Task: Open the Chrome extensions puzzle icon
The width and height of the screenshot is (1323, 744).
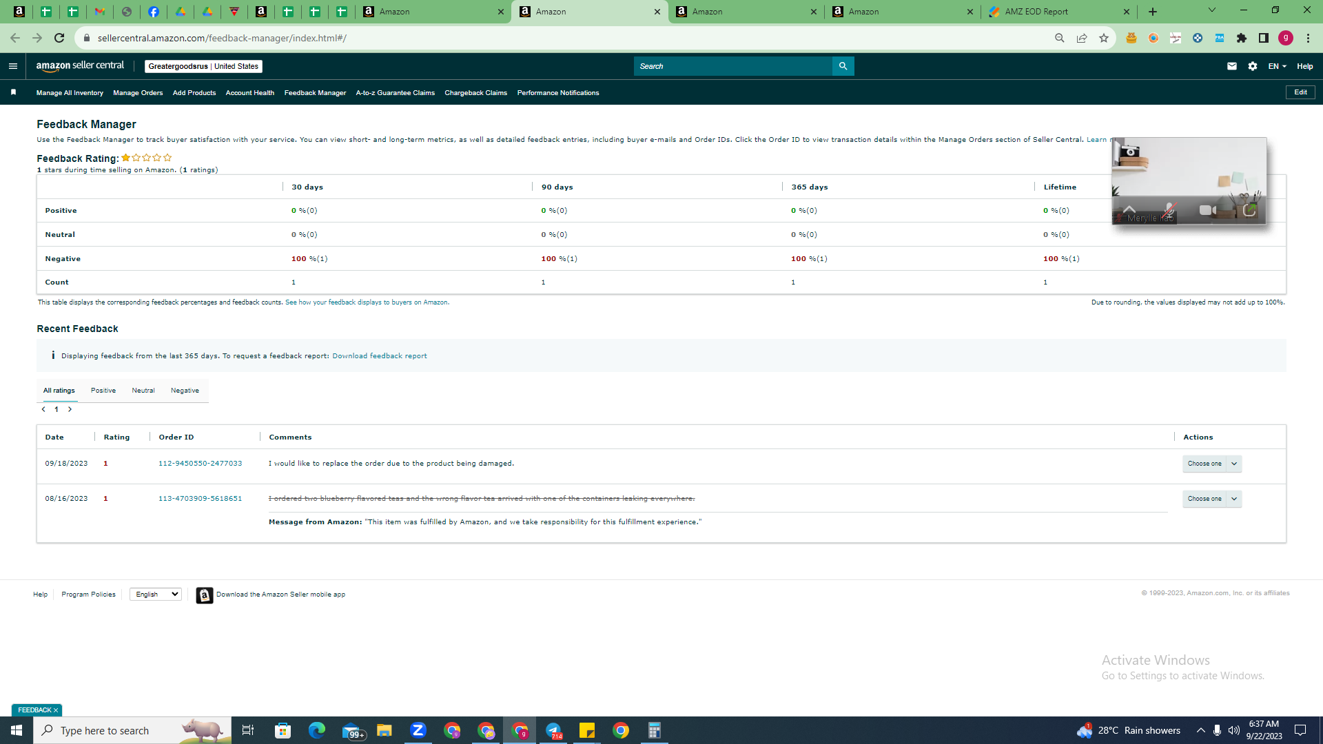Action: click(x=1242, y=38)
